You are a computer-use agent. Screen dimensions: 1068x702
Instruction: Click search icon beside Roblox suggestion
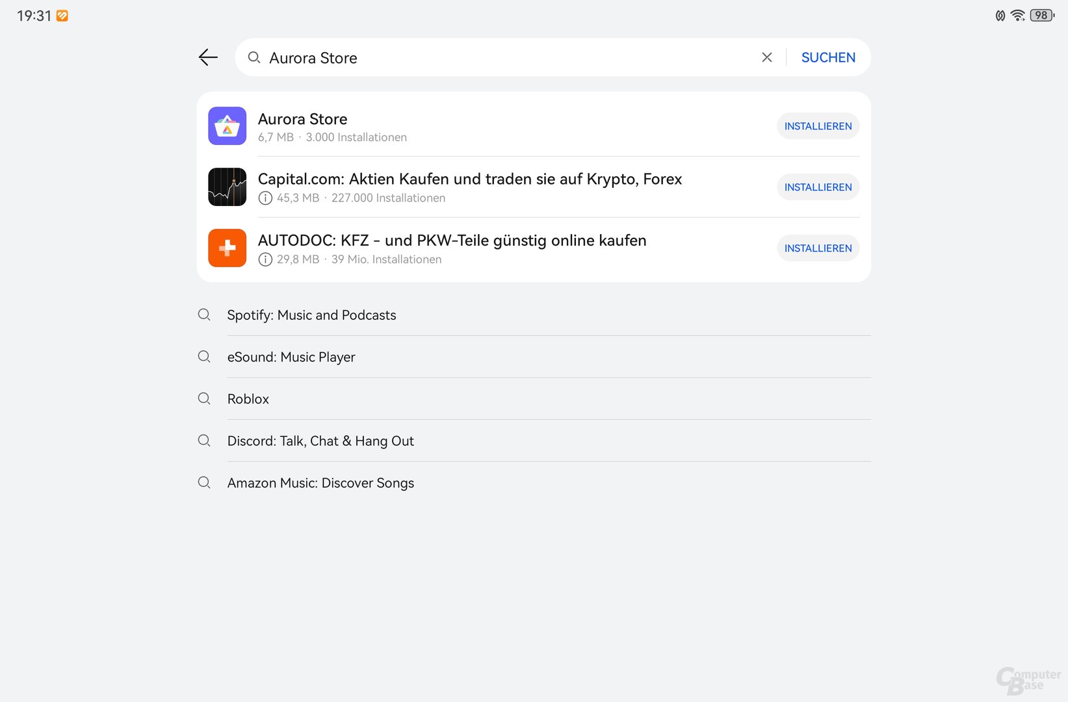[x=204, y=398]
